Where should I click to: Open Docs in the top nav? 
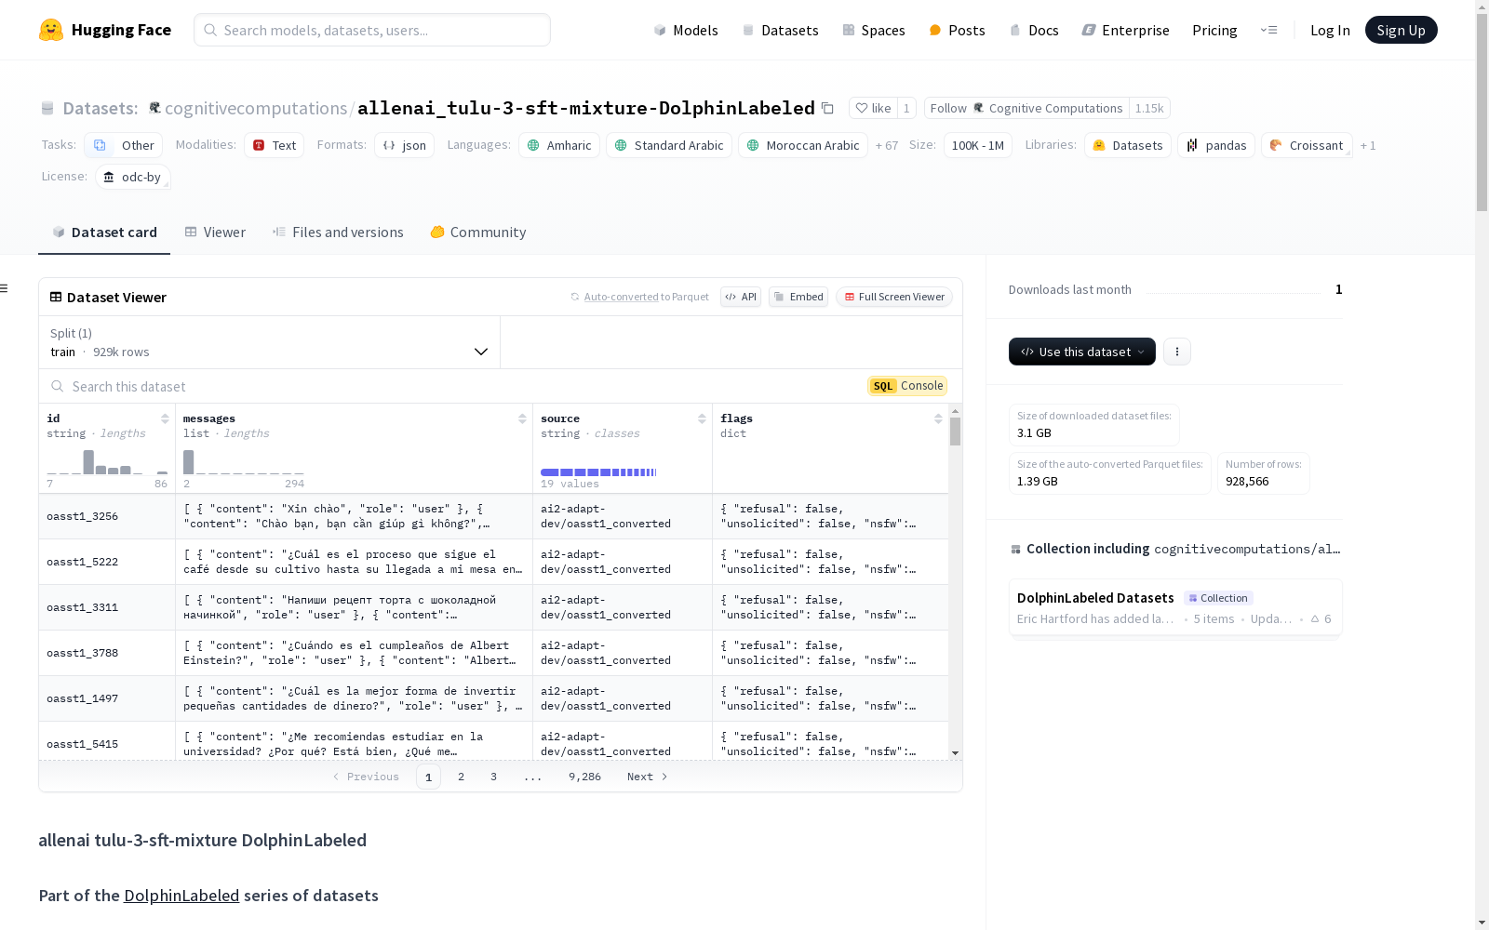(x=1034, y=30)
